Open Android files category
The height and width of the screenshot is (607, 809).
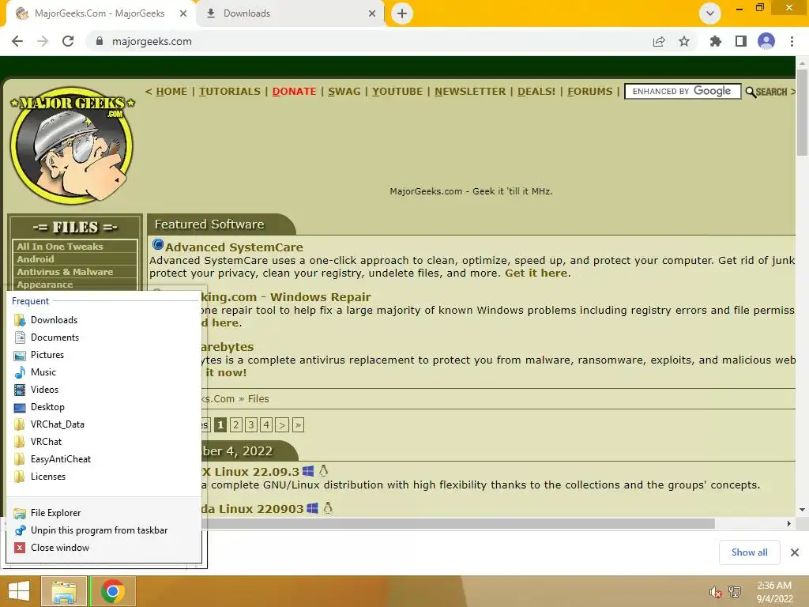click(x=35, y=259)
